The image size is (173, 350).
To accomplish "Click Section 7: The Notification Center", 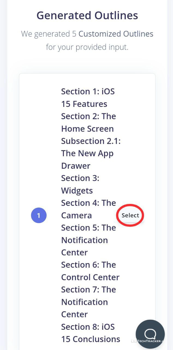I will coord(88,302).
